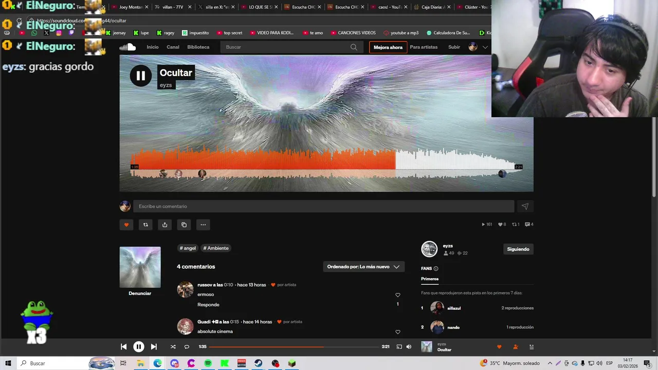
Task: Open the Windows notification center icon
Action: click(x=647, y=363)
